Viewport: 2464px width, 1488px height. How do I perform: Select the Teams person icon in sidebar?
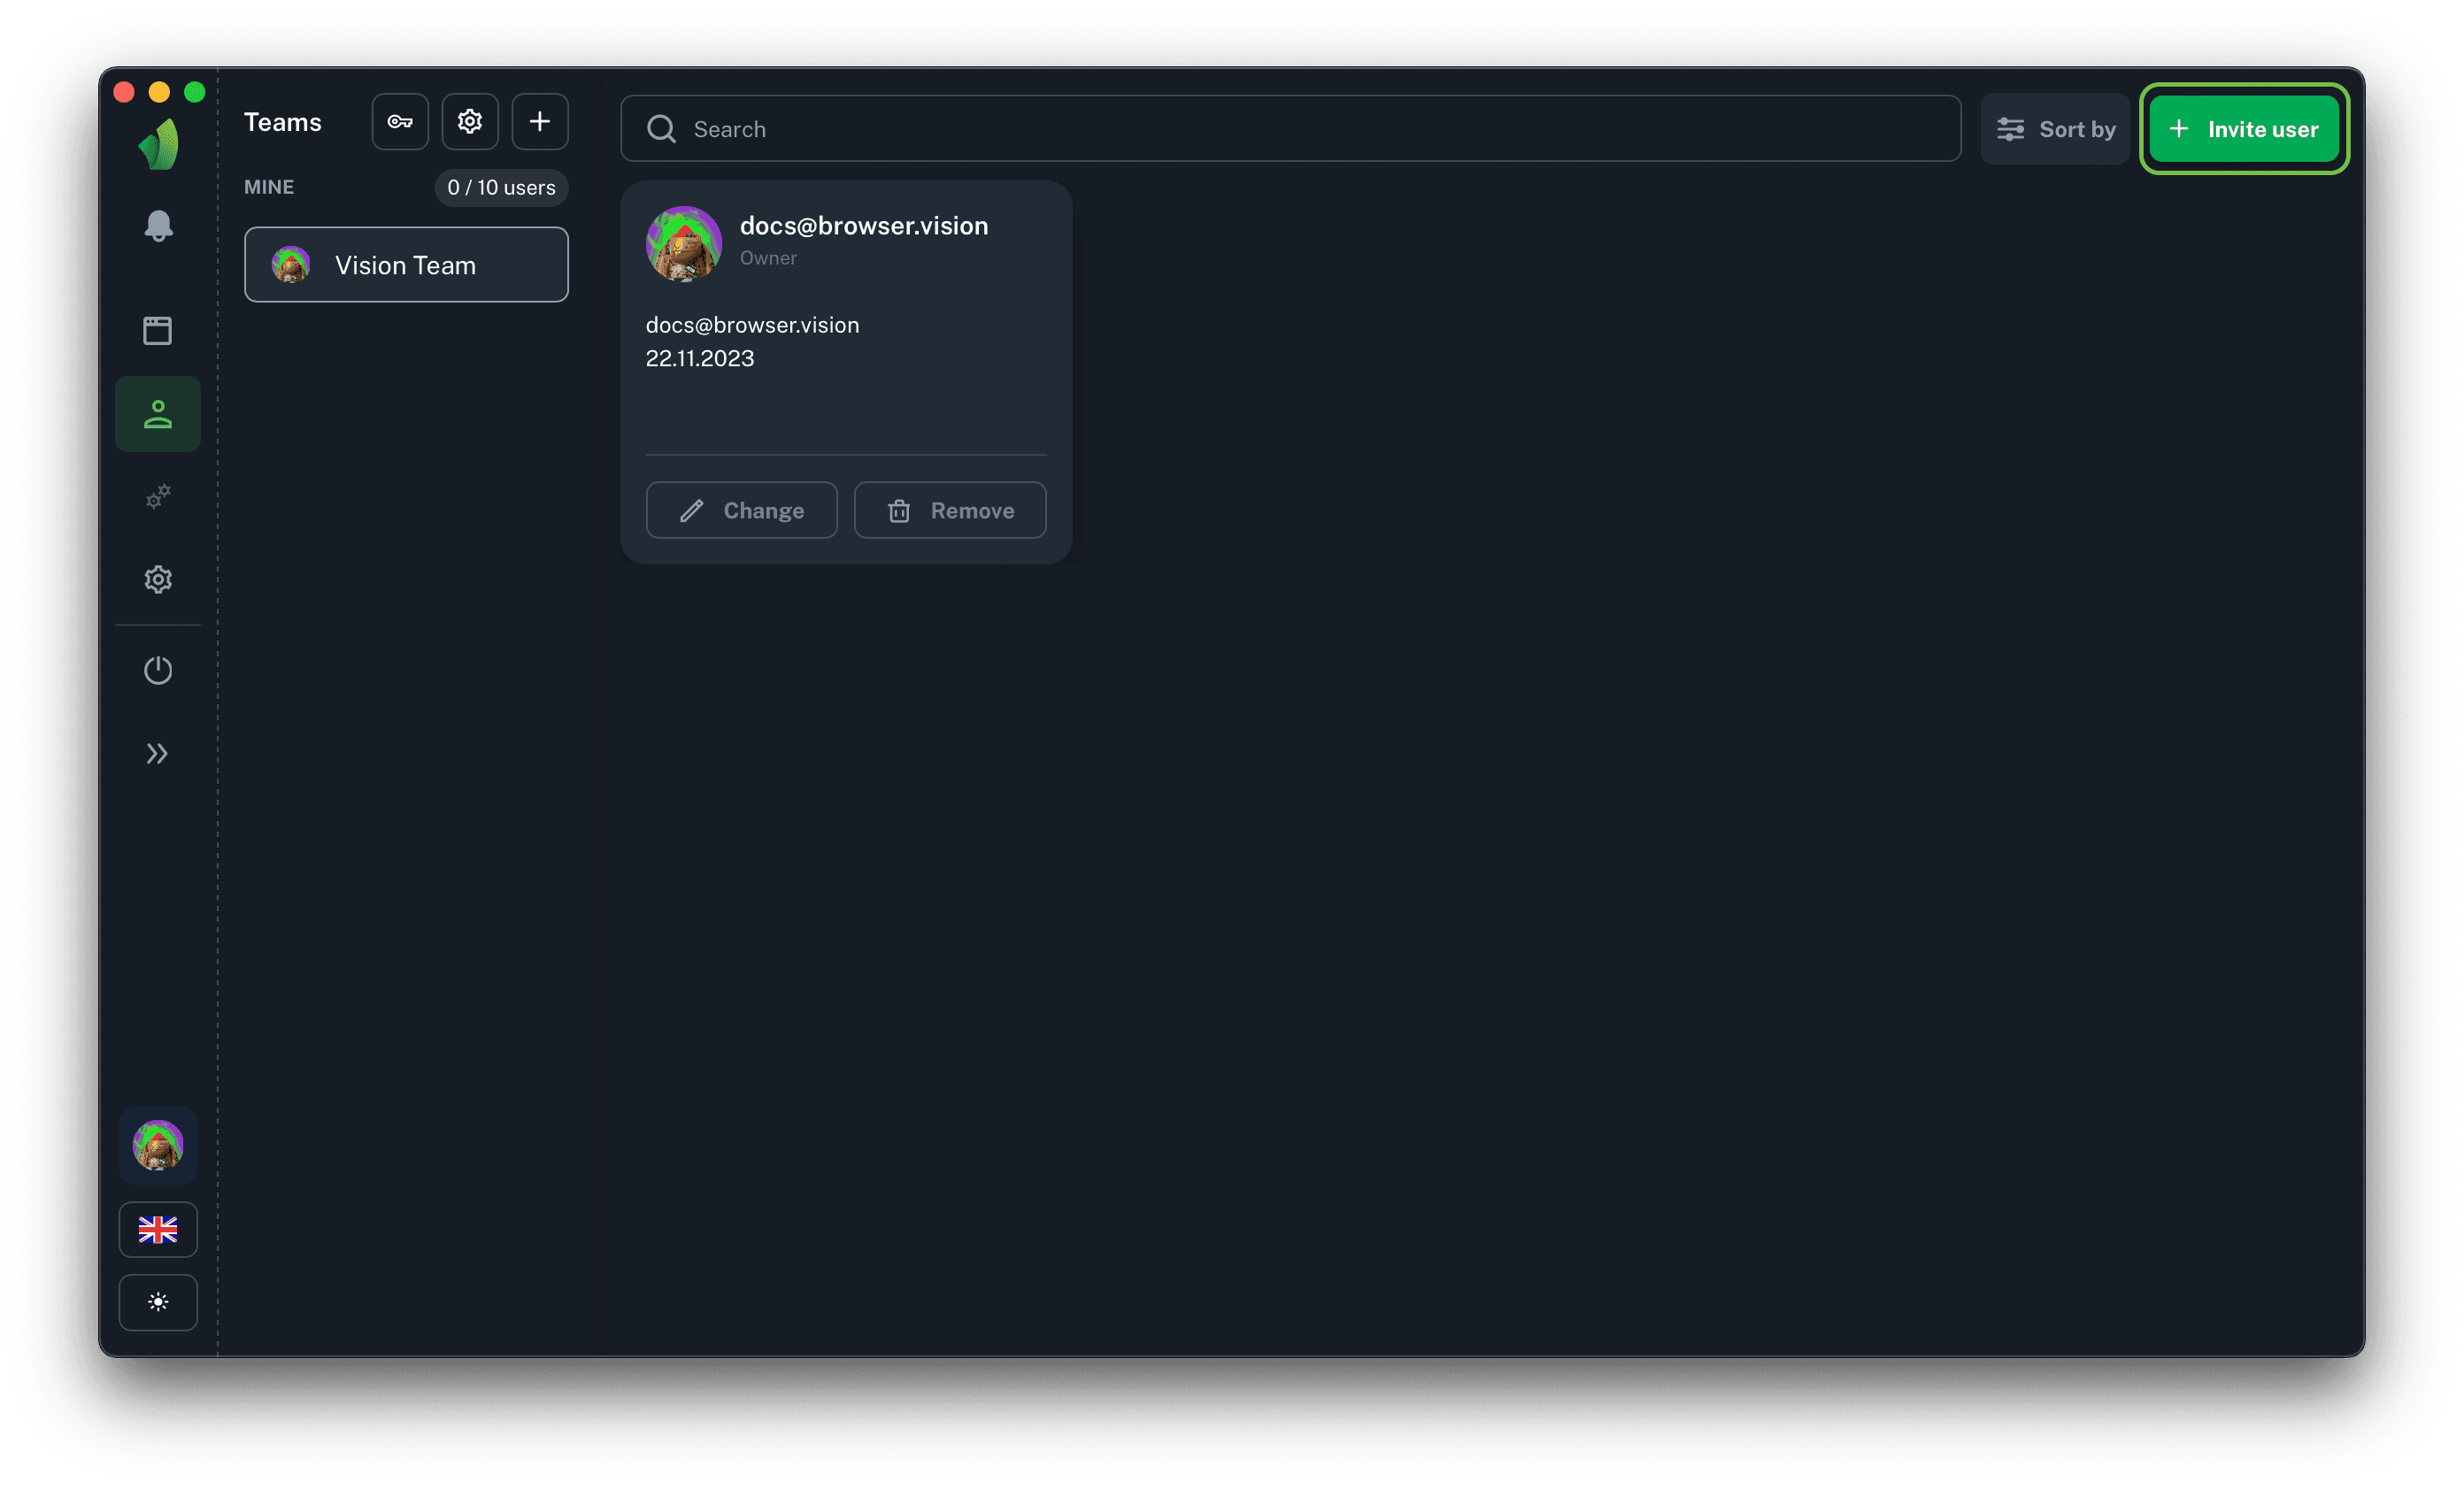click(x=158, y=415)
